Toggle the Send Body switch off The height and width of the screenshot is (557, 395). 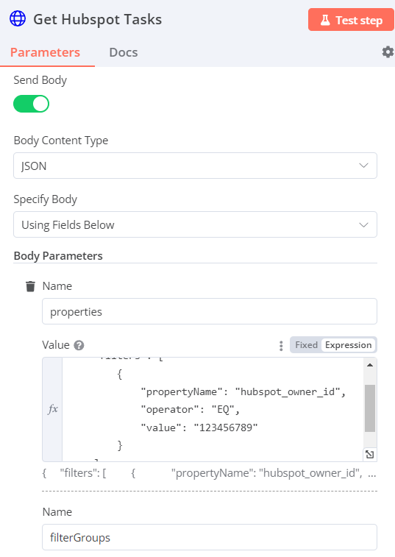pos(31,104)
